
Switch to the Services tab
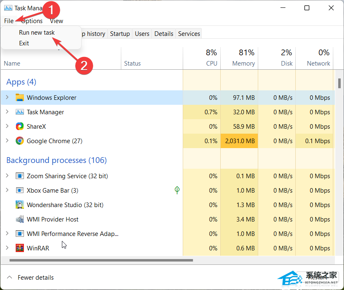click(189, 34)
